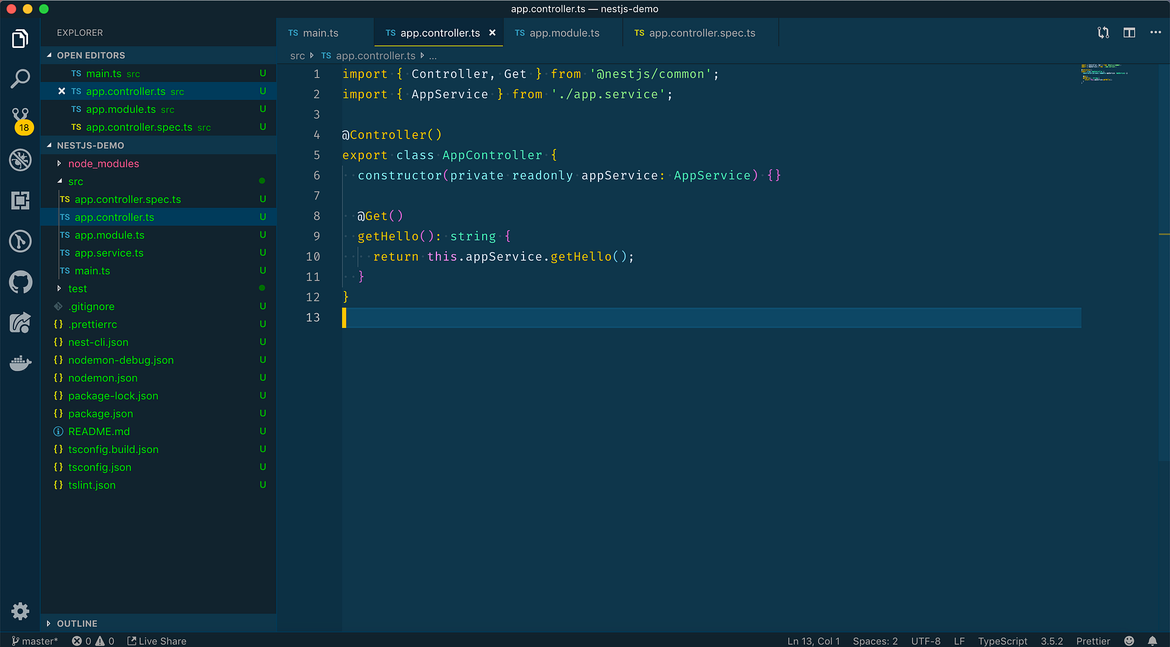The image size is (1170, 647).
Task: Open the Search view in activity bar
Action: point(20,78)
